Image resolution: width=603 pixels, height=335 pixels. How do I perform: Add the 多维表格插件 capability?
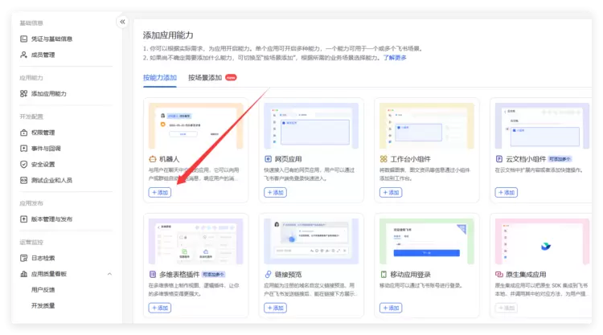coord(160,308)
